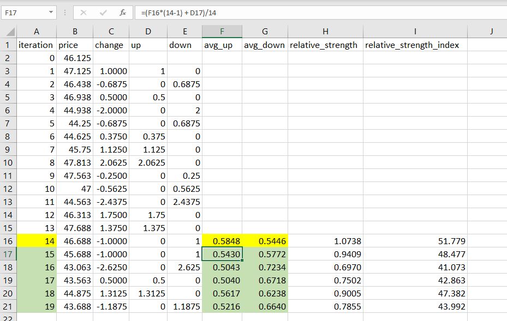Select RSI cell 43.992

[x=415, y=306]
